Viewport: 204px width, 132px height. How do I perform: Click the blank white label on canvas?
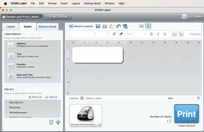[x=98, y=55]
